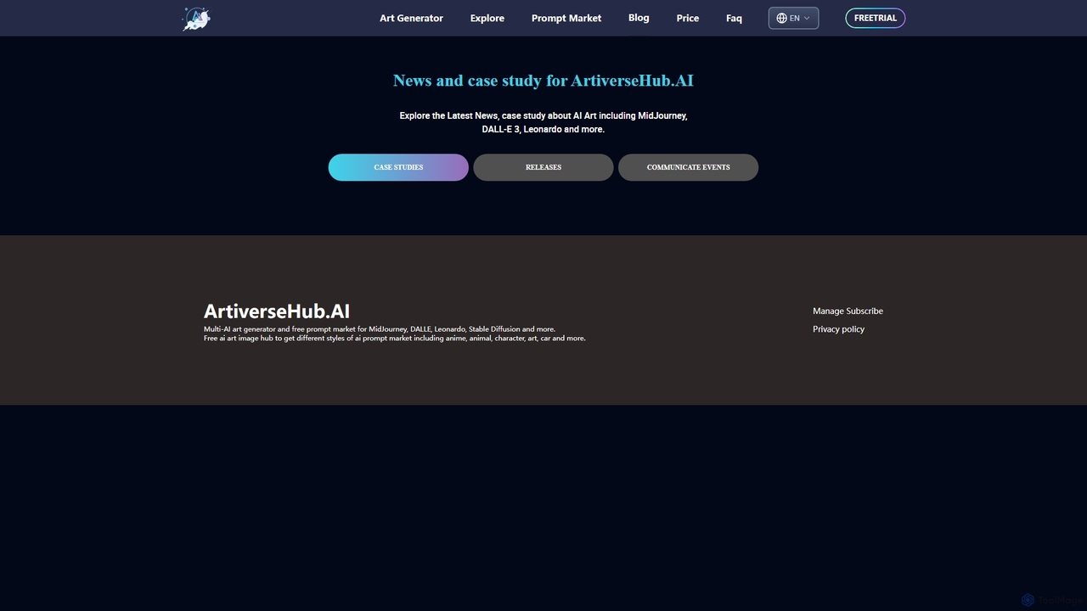Open the Faq page
1087x611 pixels.
[x=734, y=18]
